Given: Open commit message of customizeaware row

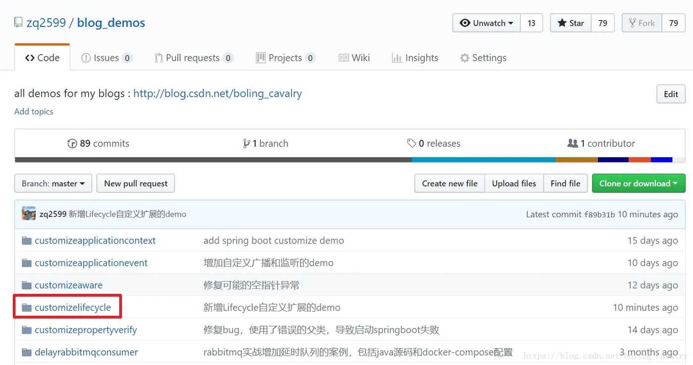Looking at the screenshot, I should pos(251,285).
